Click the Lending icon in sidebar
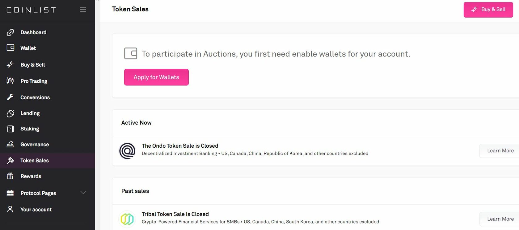This screenshot has width=519, height=230. point(10,113)
